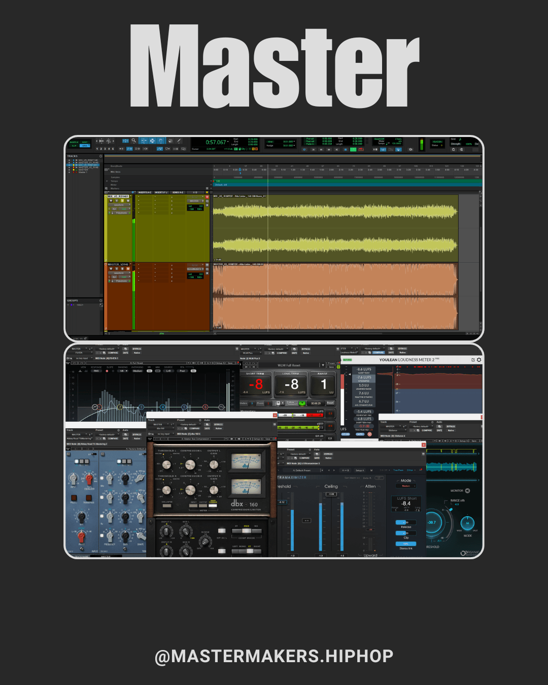The width and height of the screenshot is (548, 685).
Task: Enable Shuffle edit mode
Action: coord(74,142)
